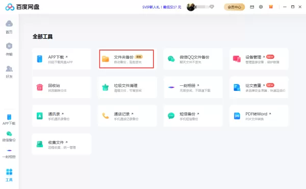Click the badge next to 文件夹备份
The height and width of the screenshot is (189, 306).
coord(139,57)
